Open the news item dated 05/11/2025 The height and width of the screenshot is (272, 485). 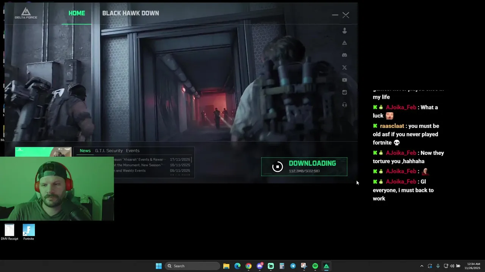[152, 171]
